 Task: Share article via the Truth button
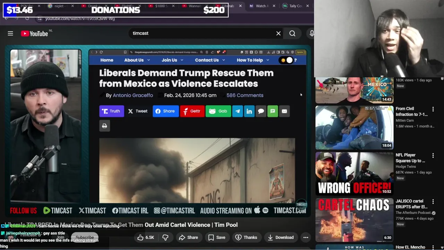coord(111,111)
